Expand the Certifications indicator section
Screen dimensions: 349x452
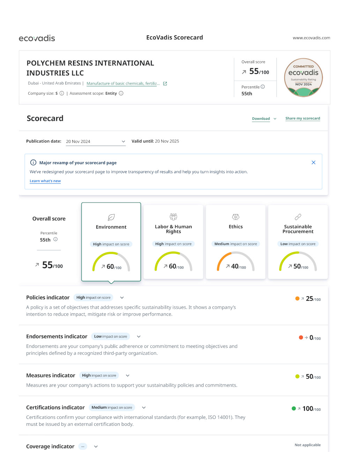144,408
